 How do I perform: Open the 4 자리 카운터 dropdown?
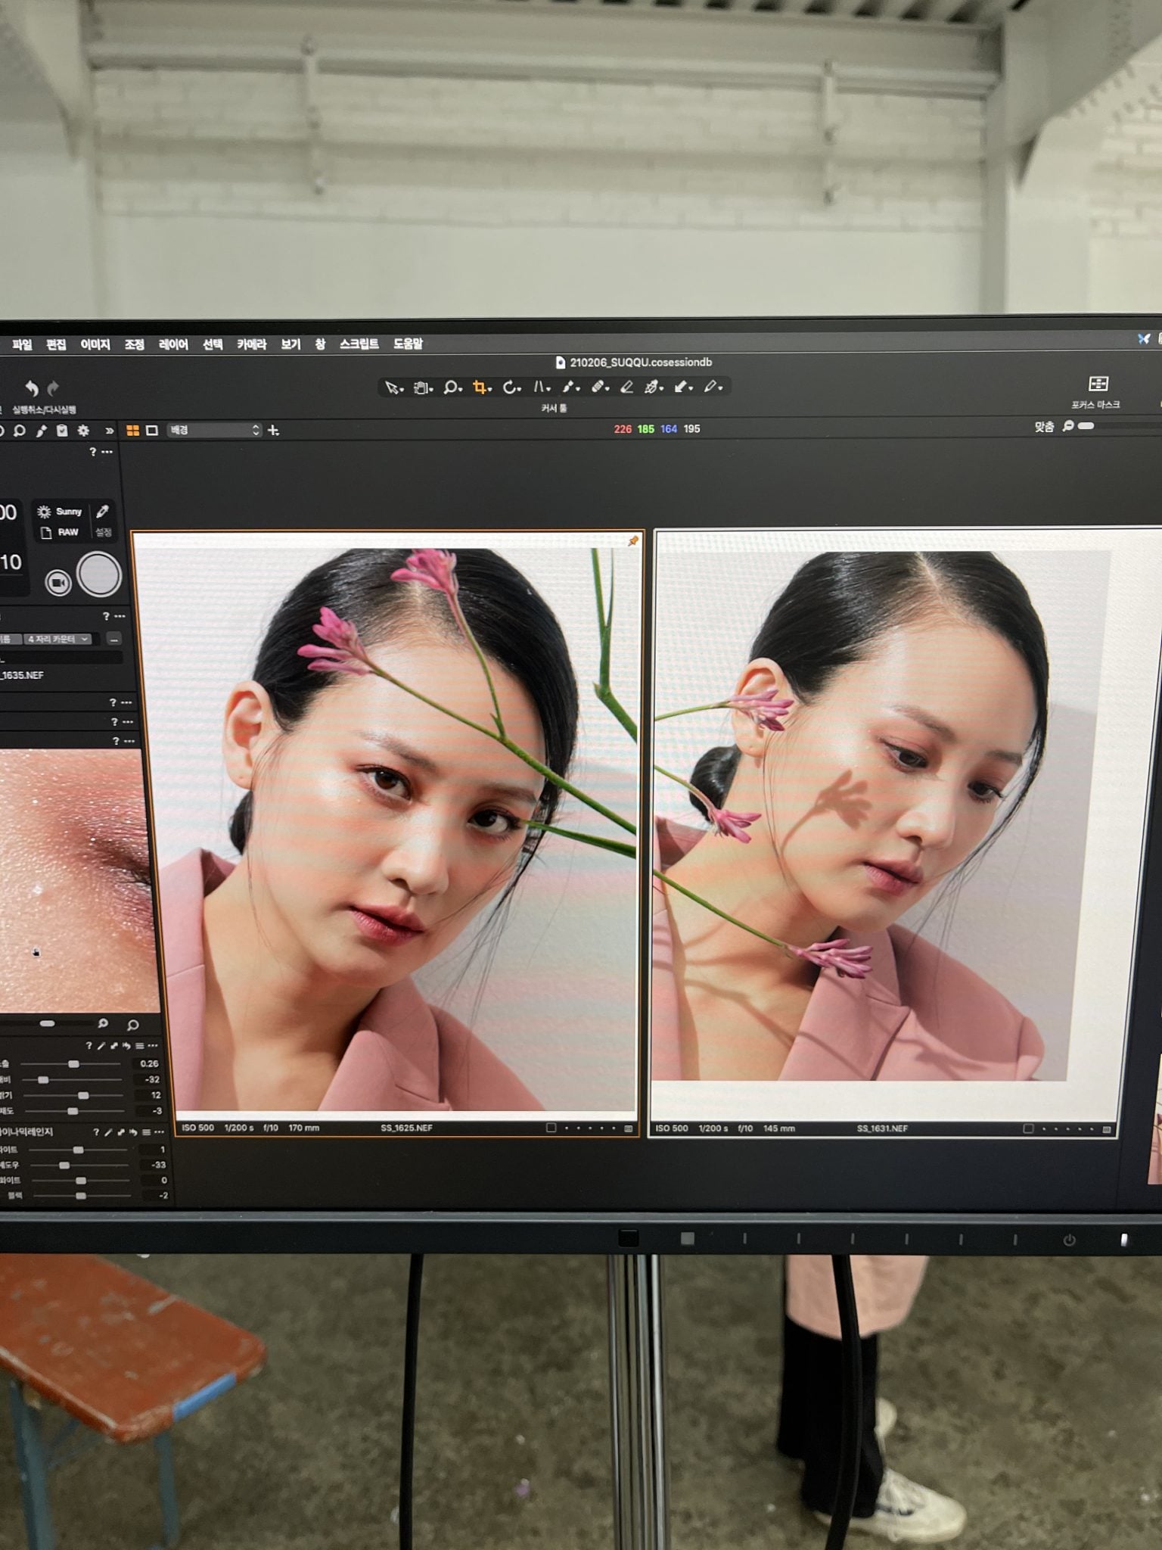[59, 640]
